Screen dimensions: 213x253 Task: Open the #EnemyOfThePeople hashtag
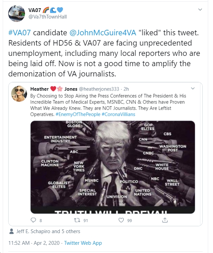[x=78, y=114]
